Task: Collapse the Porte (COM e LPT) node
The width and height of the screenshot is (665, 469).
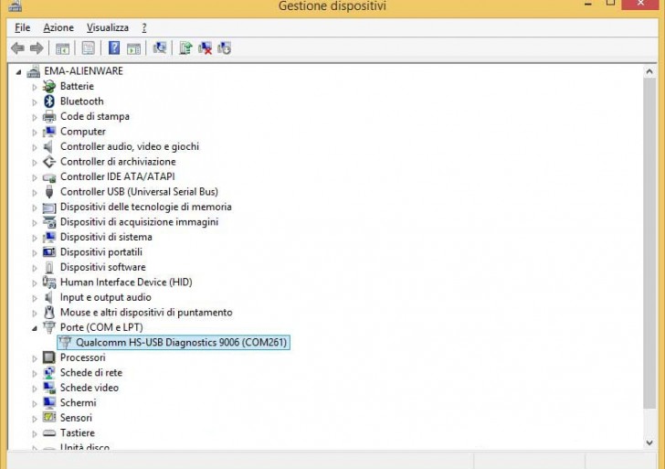Action: 35,328
